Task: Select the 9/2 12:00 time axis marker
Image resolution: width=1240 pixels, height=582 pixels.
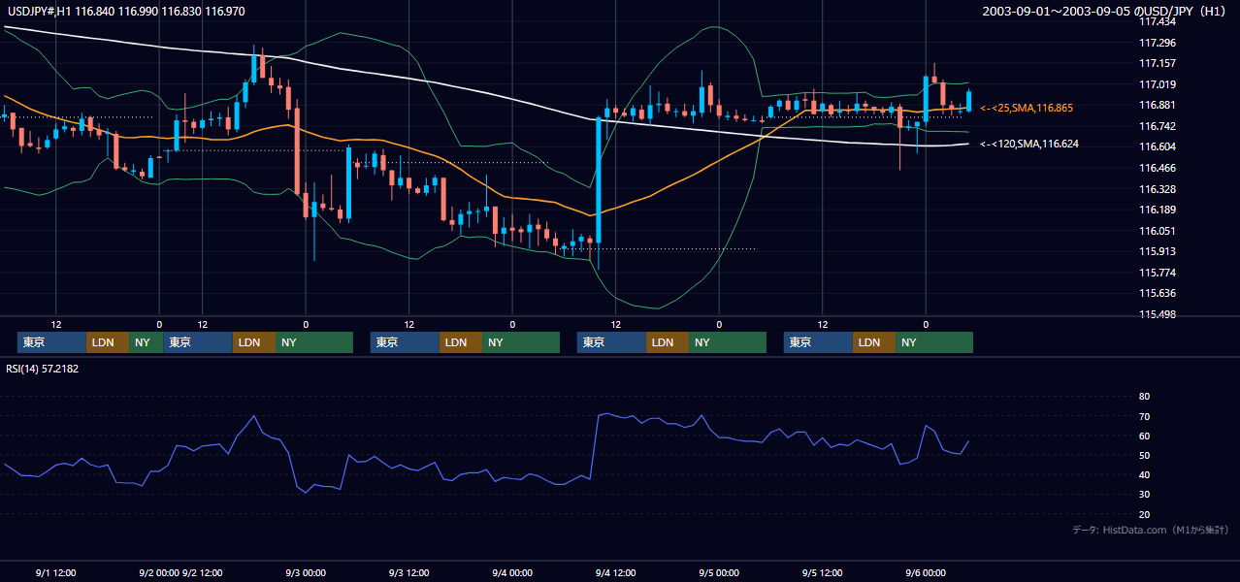Action: pyautogui.click(x=203, y=572)
